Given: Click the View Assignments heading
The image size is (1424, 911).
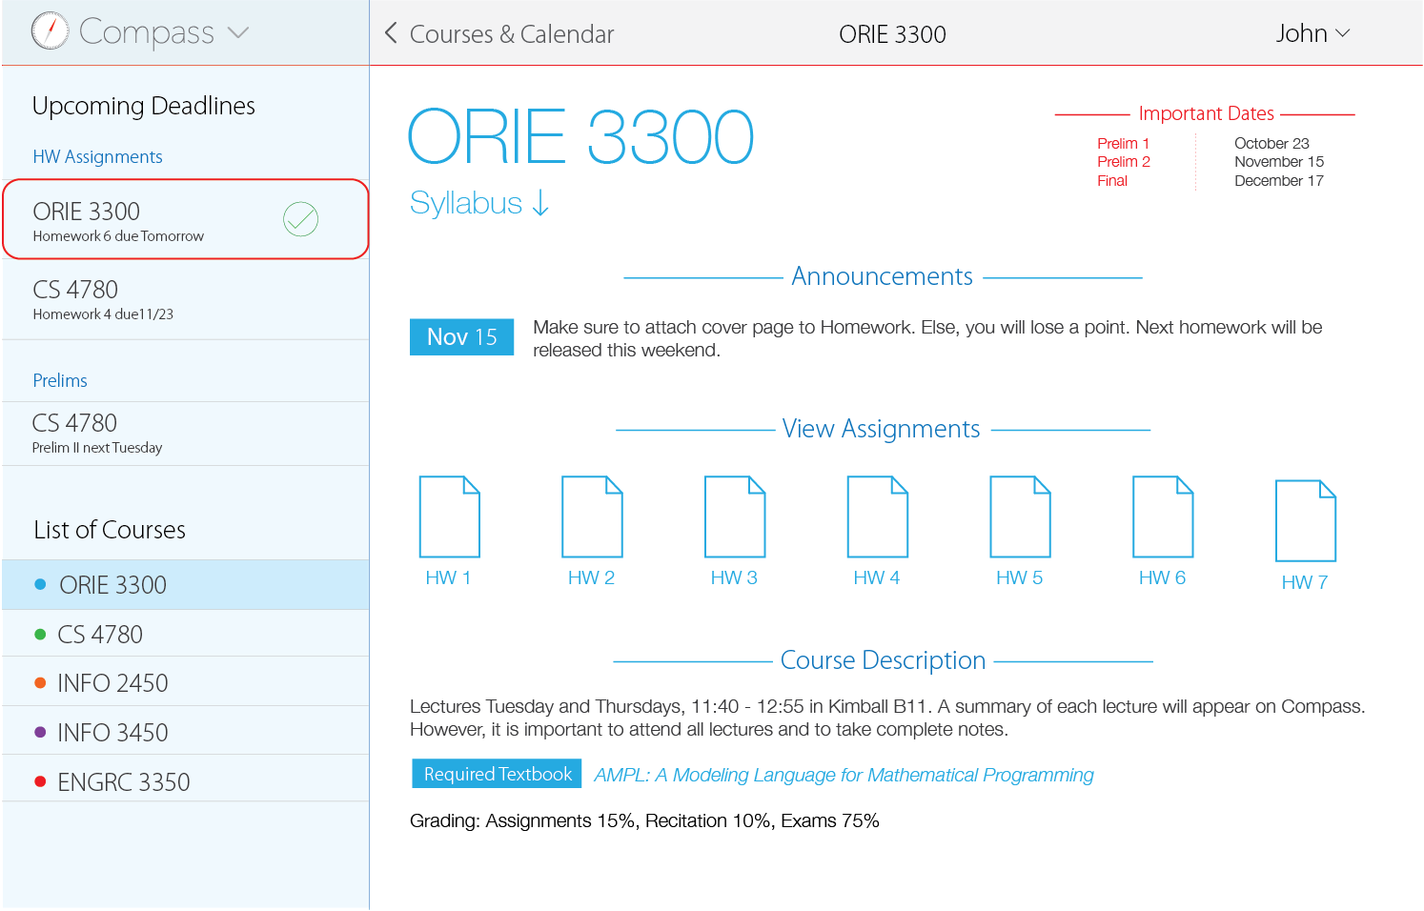Looking at the screenshot, I should (x=881, y=429).
